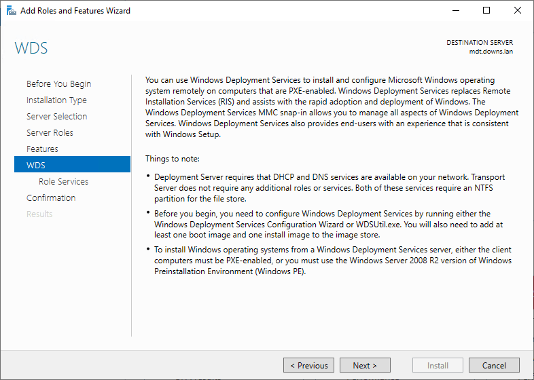Navigate to the Confirmation page
This screenshot has height=380, width=534.
coord(51,198)
